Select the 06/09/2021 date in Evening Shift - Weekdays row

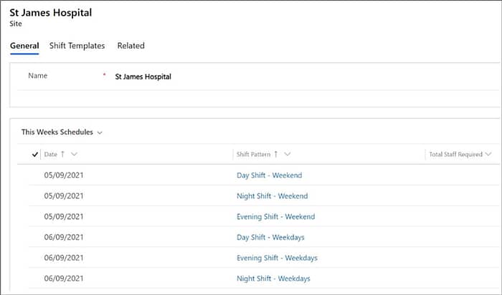64,258
